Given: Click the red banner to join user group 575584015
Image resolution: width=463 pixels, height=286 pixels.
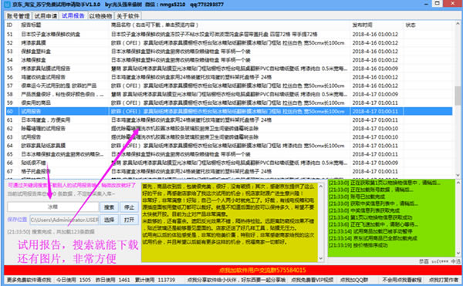Looking at the screenshot, I should 232,270.
